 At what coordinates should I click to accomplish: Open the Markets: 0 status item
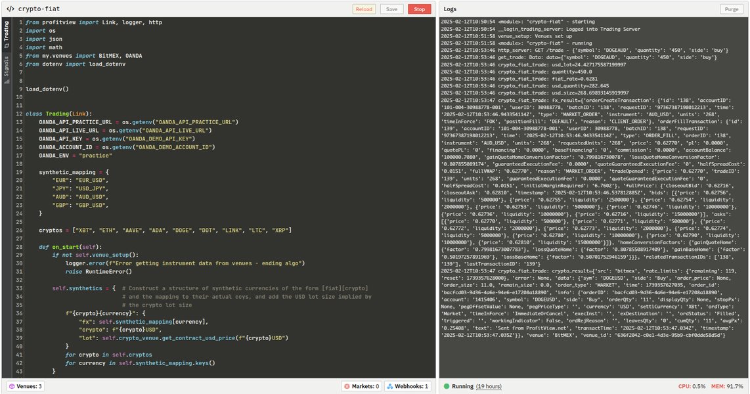pyautogui.click(x=362, y=386)
